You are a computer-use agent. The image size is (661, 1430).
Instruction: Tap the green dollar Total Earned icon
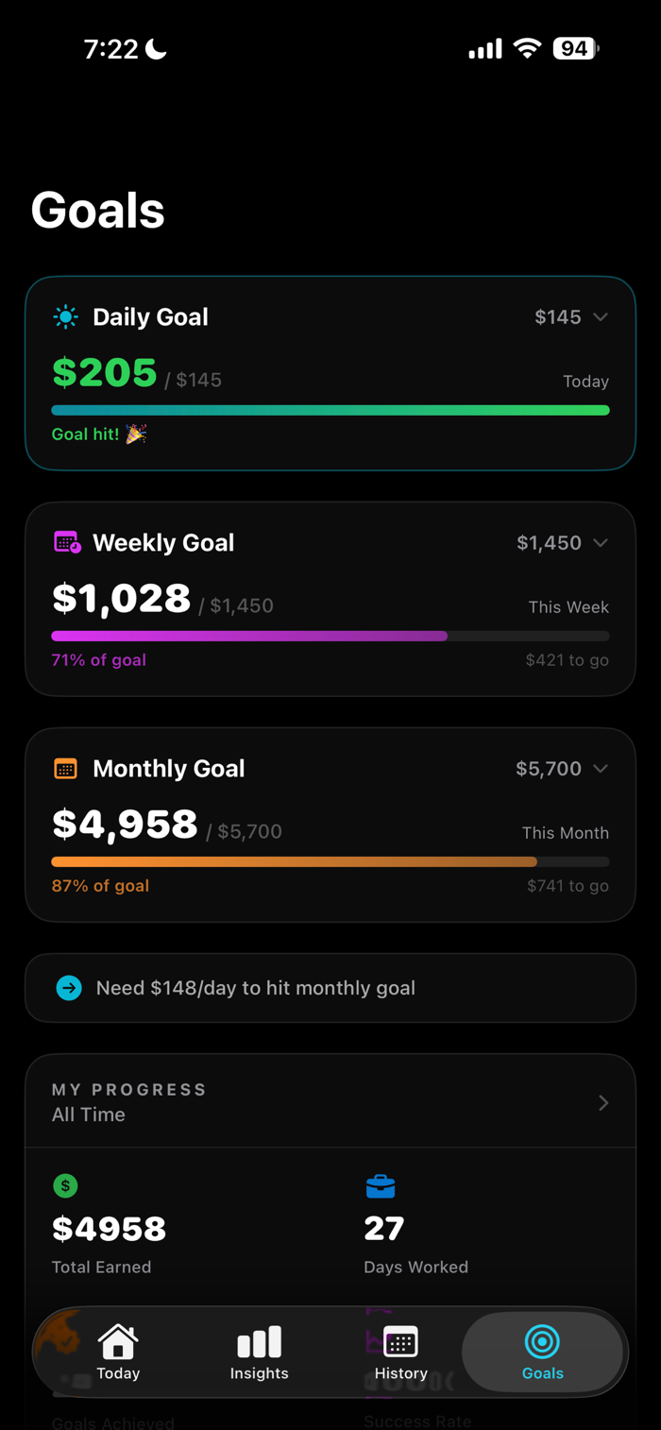(x=65, y=1186)
